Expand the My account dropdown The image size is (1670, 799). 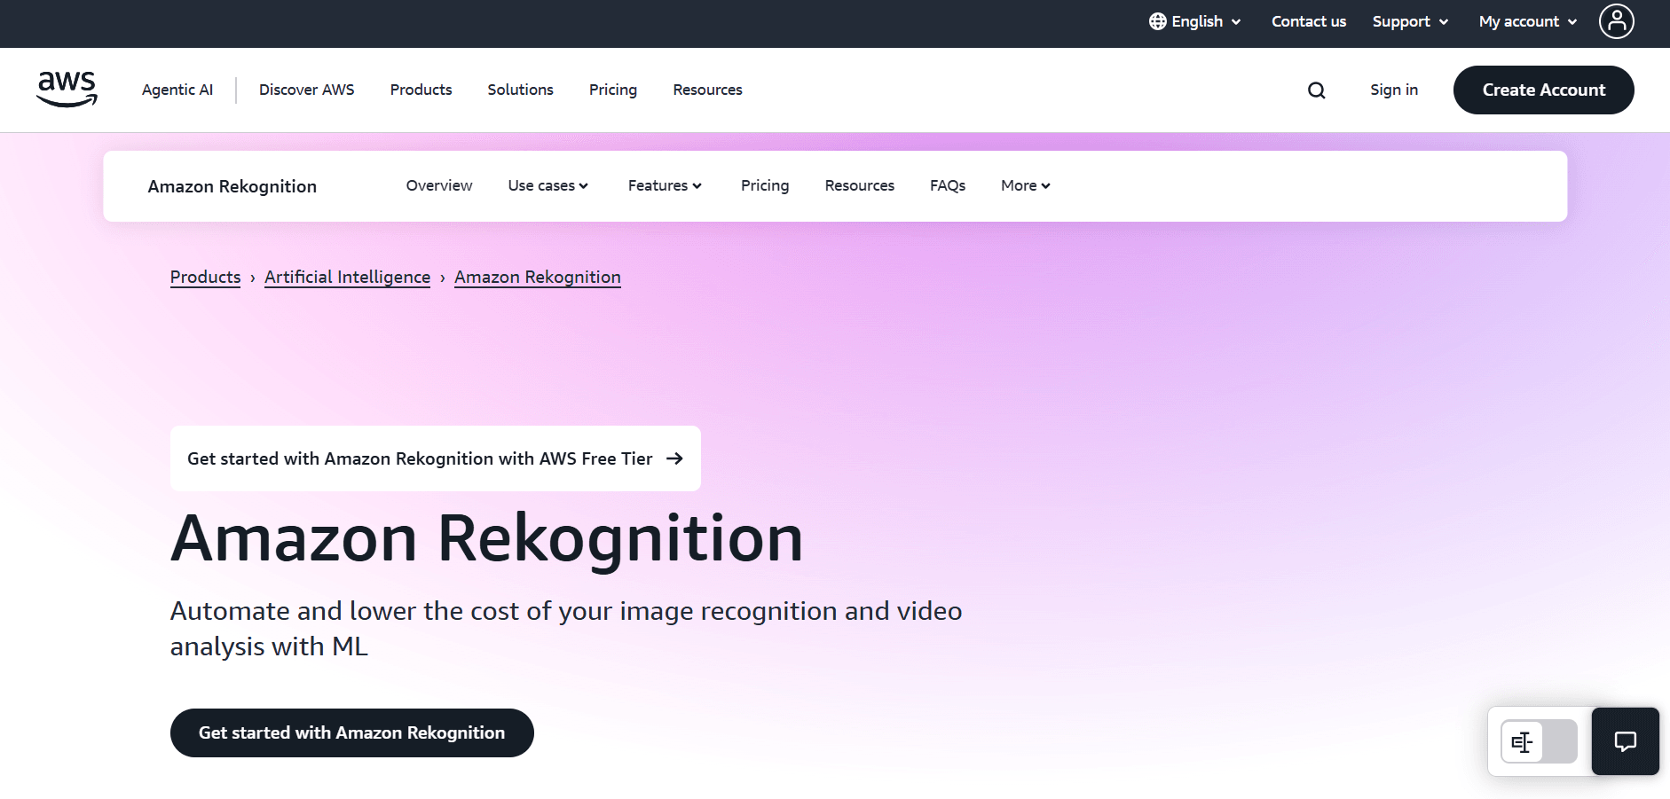[1527, 21]
